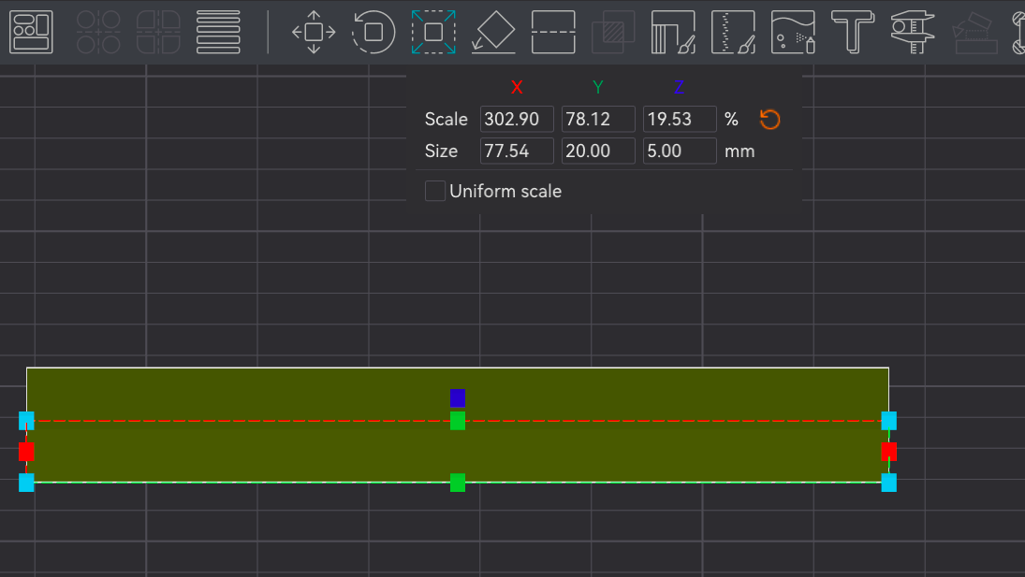Image resolution: width=1025 pixels, height=577 pixels.
Task: Focus the Size X field showing 77.54
Action: (x=517, y=151)
